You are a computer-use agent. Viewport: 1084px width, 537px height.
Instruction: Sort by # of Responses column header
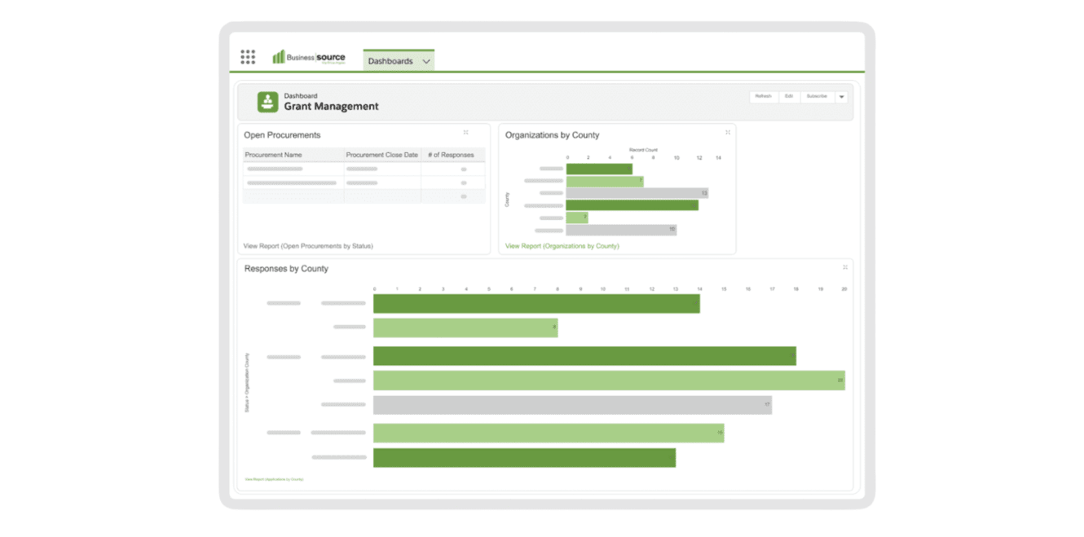pos(451,155)
